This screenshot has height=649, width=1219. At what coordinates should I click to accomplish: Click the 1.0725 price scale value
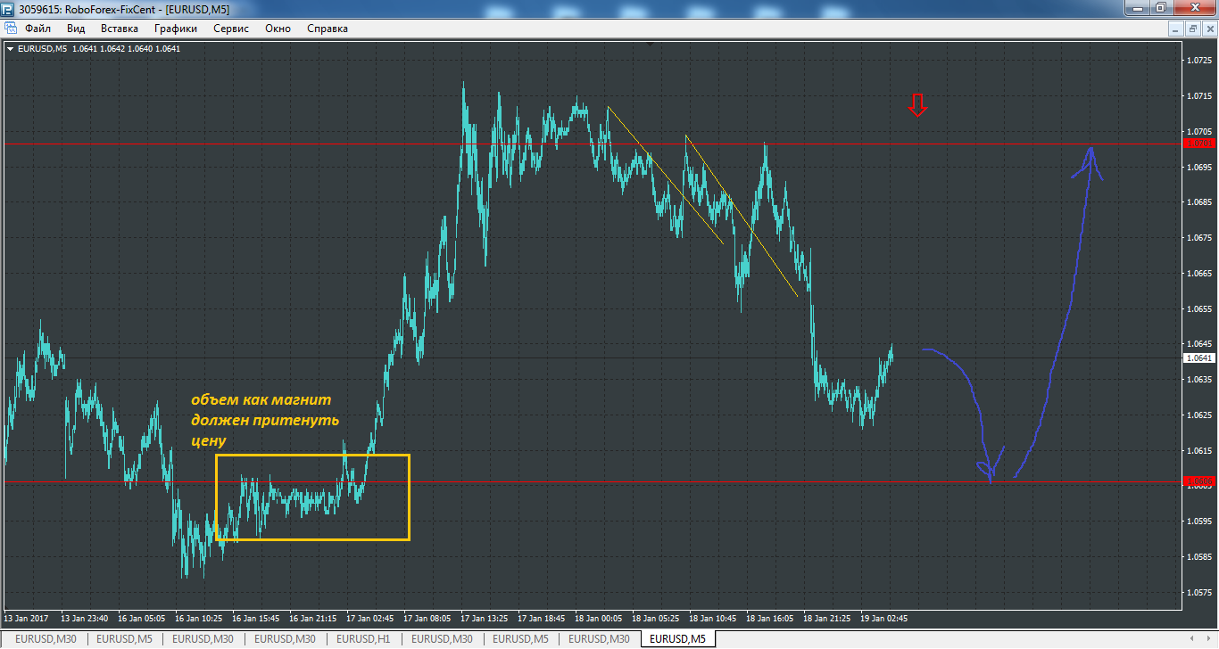(1198, 61)
